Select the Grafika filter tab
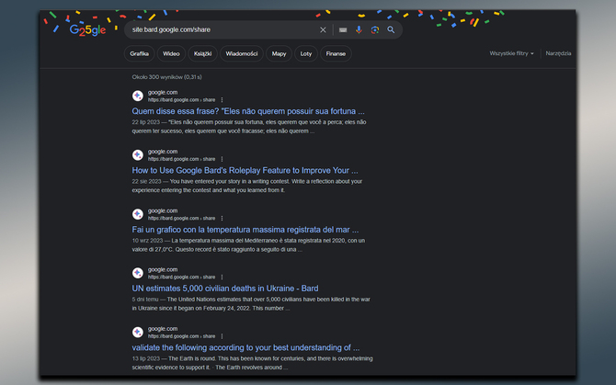The width and height of the screenshot is (616, 385). (139, 54)
